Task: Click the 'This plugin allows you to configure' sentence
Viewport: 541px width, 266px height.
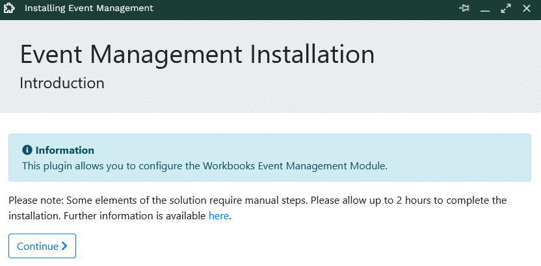Action: coord(205,166)
